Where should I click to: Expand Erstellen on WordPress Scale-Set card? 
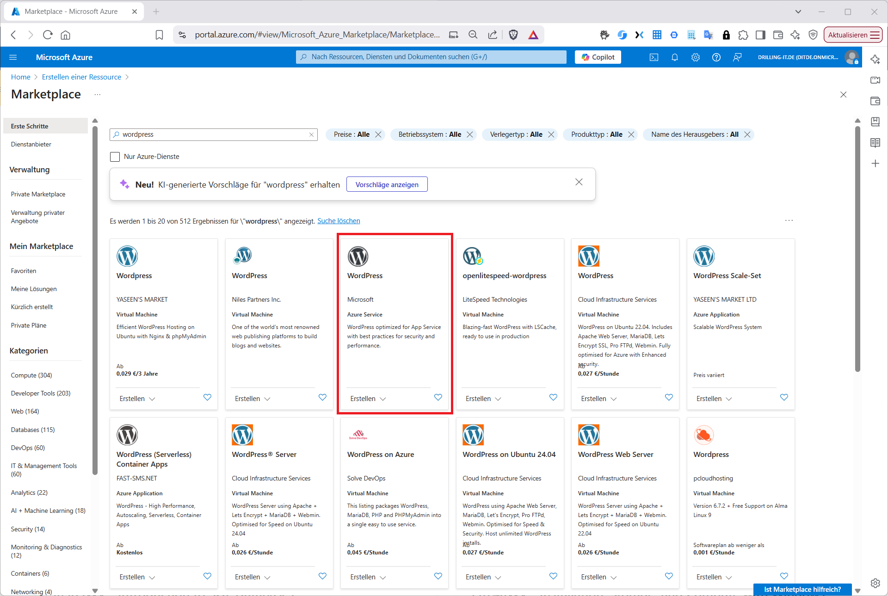click(714, 399)
